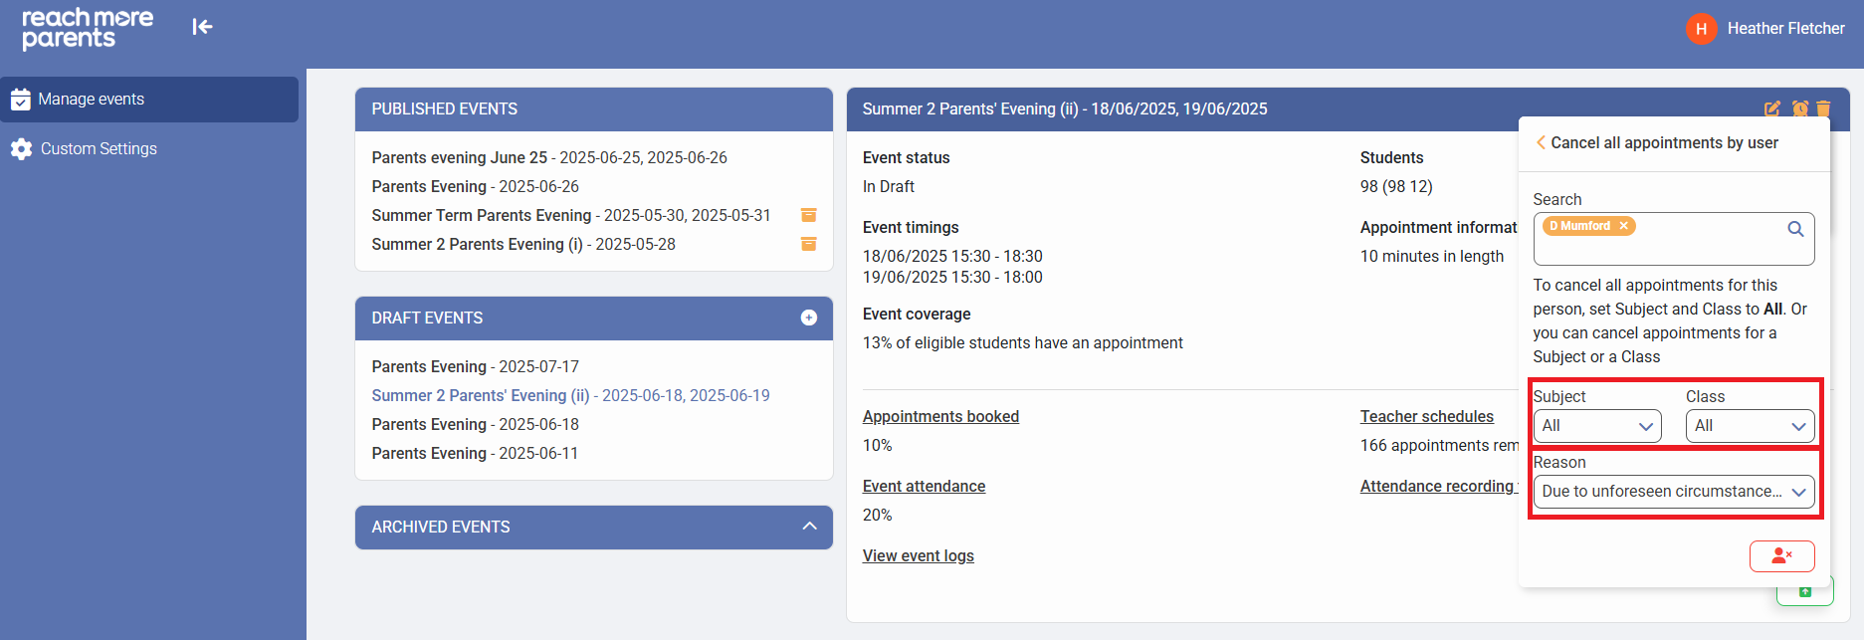Add a new draft event with plus icon
Viewport: 1864px width, 640px height.
809,318
